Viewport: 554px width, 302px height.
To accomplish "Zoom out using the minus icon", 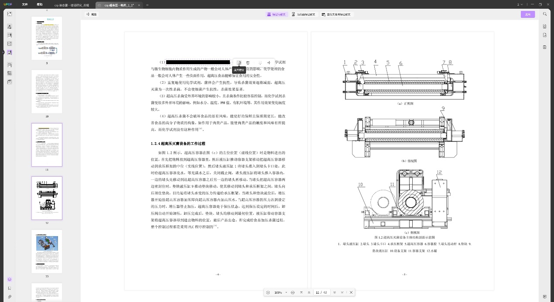I will tap(268, 292).
